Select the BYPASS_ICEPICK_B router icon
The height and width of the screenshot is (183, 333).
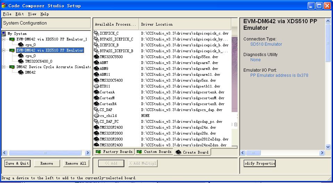pyautogui.click(x=97, y=51)
